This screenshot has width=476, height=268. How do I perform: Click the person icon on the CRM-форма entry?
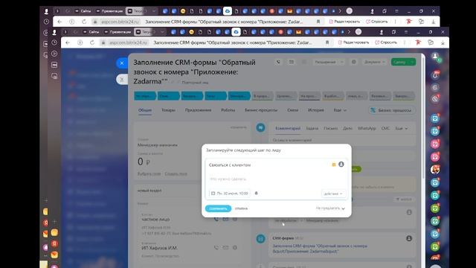(409, 238)
